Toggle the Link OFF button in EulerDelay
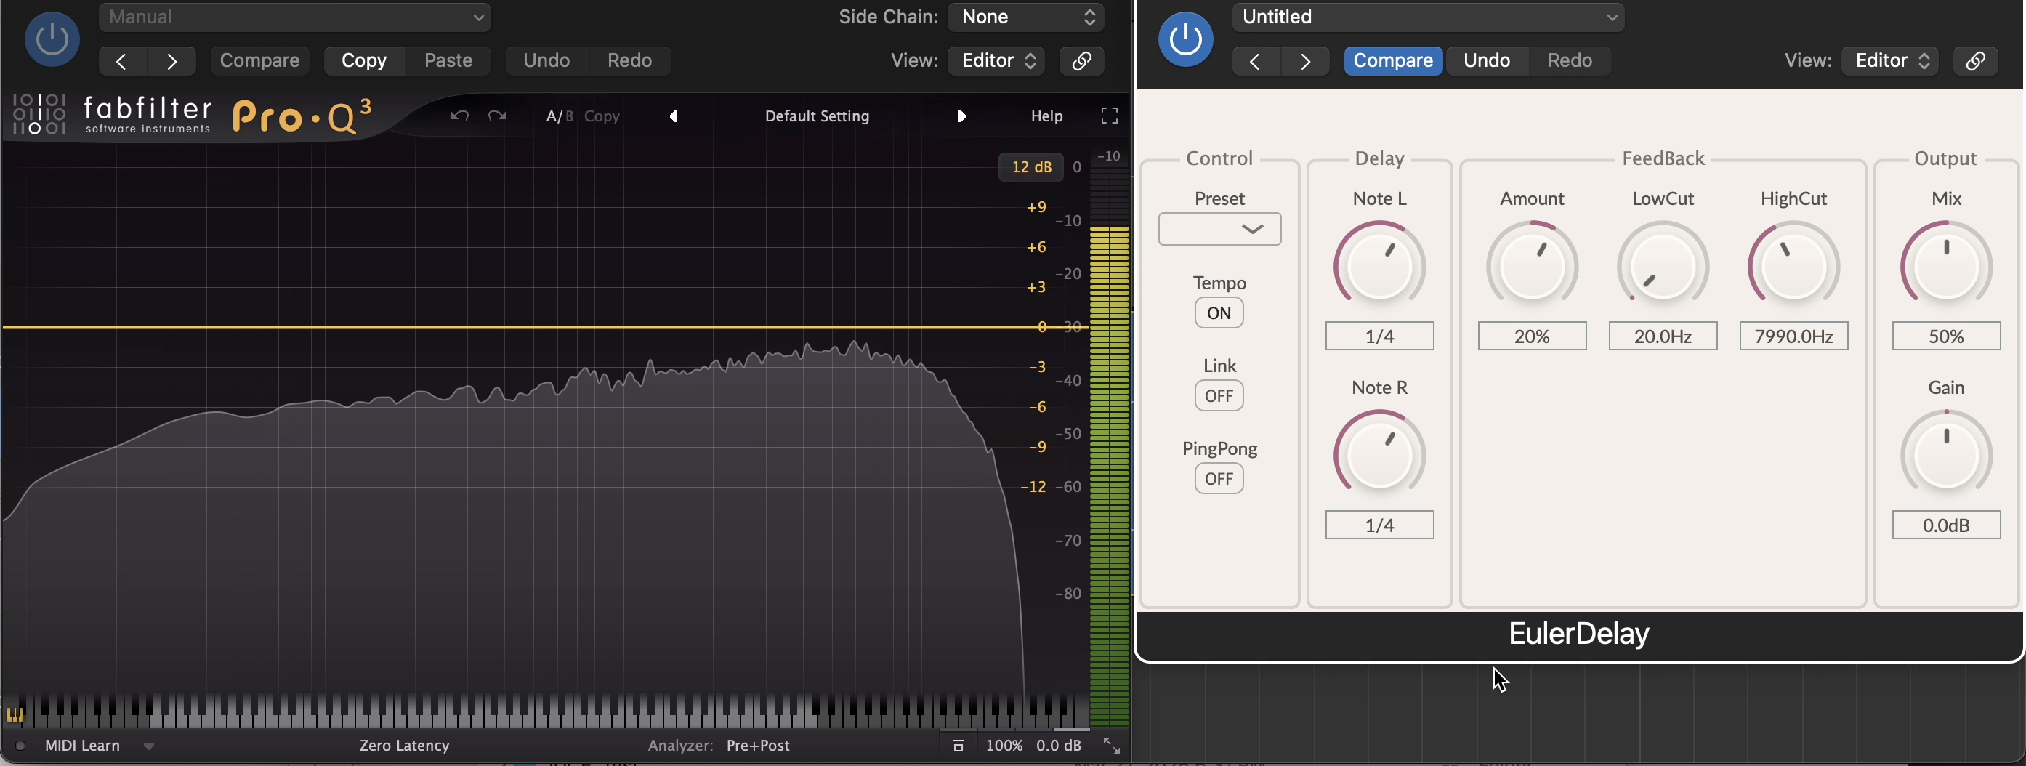The image size is (2026, 766). [x=1219, y=395]
